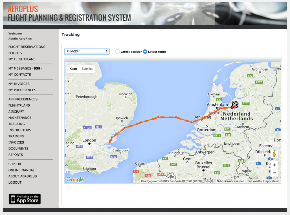Viewport: 290px width, 215px height.
Task: Switch to the Kaart map view
Action: [x=73, y=68]
